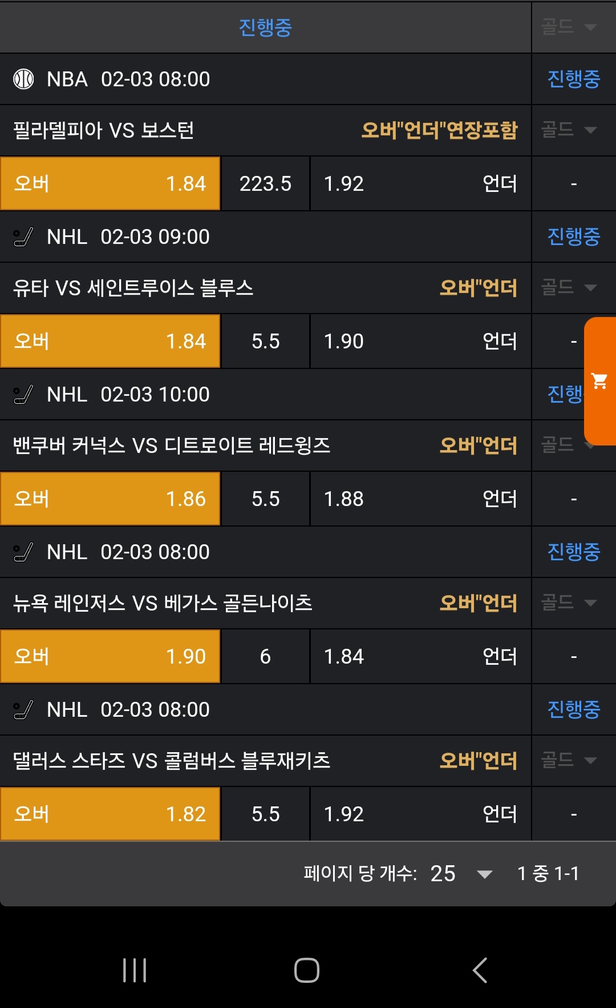Toggle the 오버 1.84 bet for 필라델피아 VS 보스턴

(x=110, y=184)
